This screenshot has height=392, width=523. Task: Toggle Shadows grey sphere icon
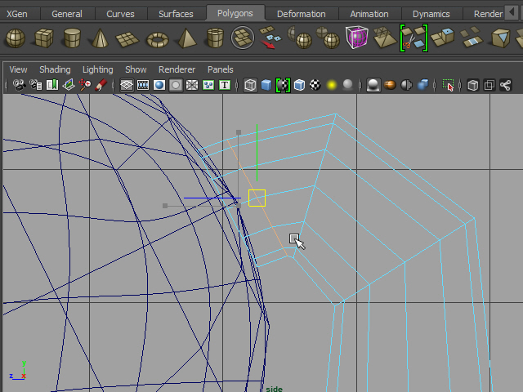pos(347,85)
